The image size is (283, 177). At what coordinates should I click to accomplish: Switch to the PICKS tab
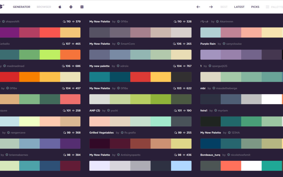coord(255,7)
